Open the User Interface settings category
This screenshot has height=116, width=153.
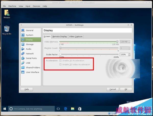coord(31,72)
